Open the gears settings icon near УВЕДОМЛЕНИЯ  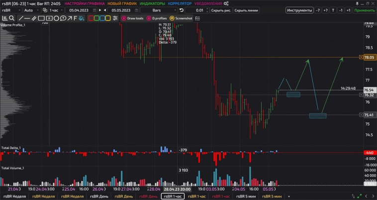point(226,3)
